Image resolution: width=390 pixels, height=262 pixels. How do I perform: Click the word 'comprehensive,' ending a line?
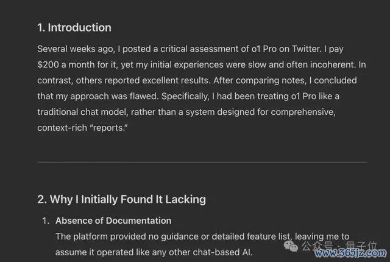pos(303,112)
